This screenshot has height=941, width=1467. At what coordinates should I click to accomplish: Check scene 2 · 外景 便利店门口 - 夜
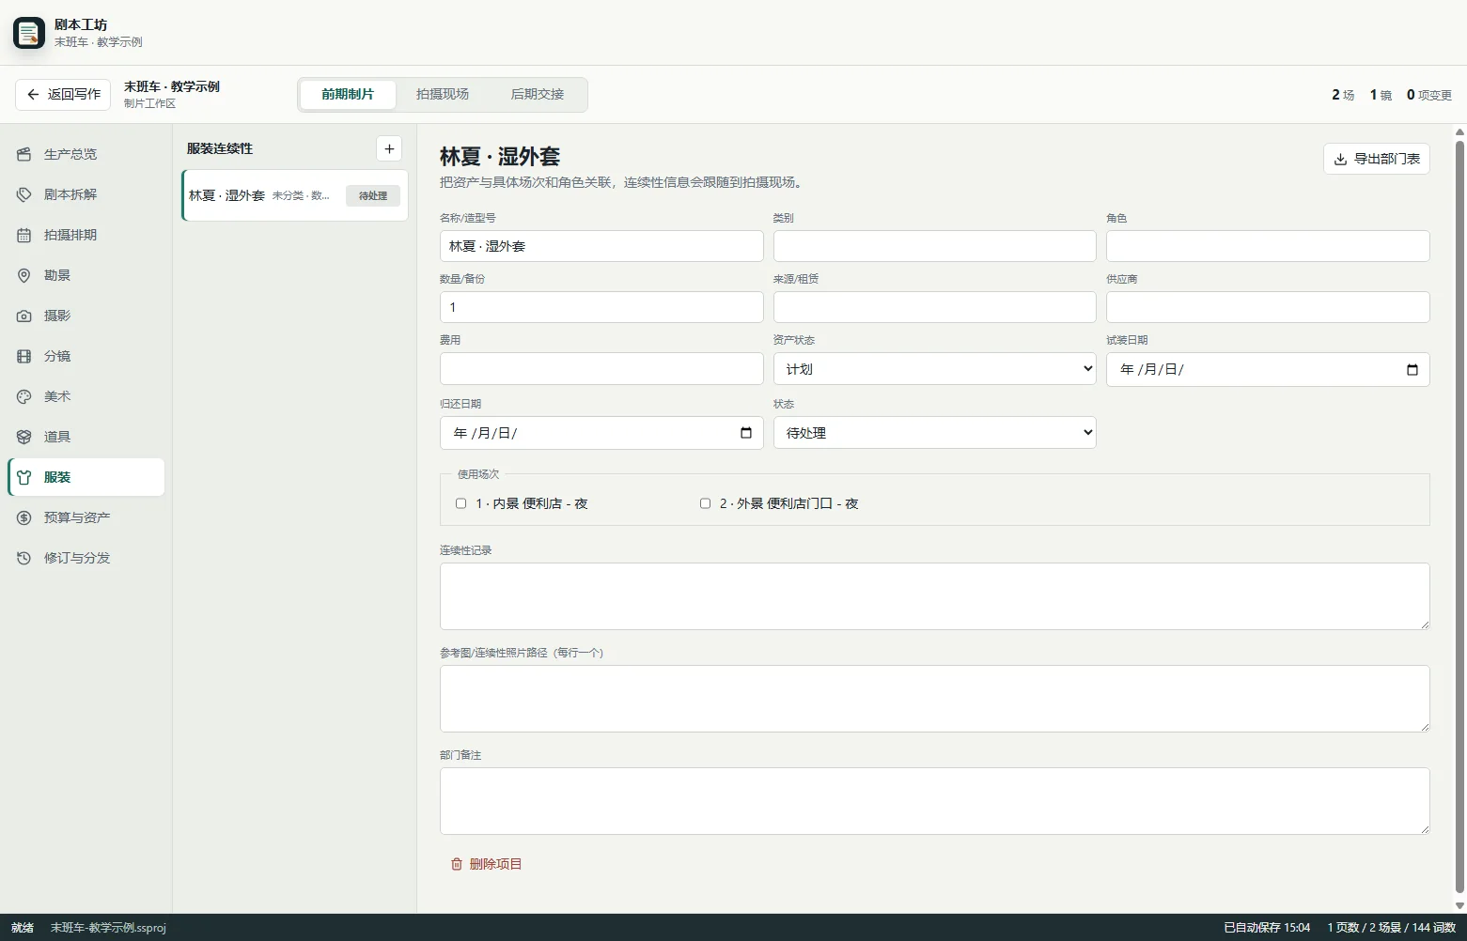(x=705, y=503)
